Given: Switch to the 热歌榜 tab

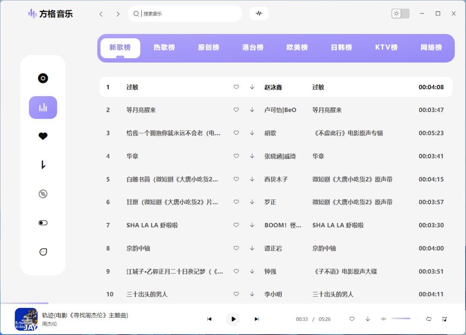Looking at the screenshot, I should point(164,47).
